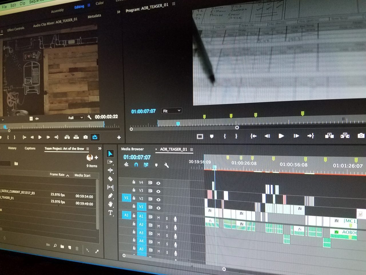The image size is (366, 275).
Task: Toggle visibility eye for track V4
Action: click(x=158, y=183)
